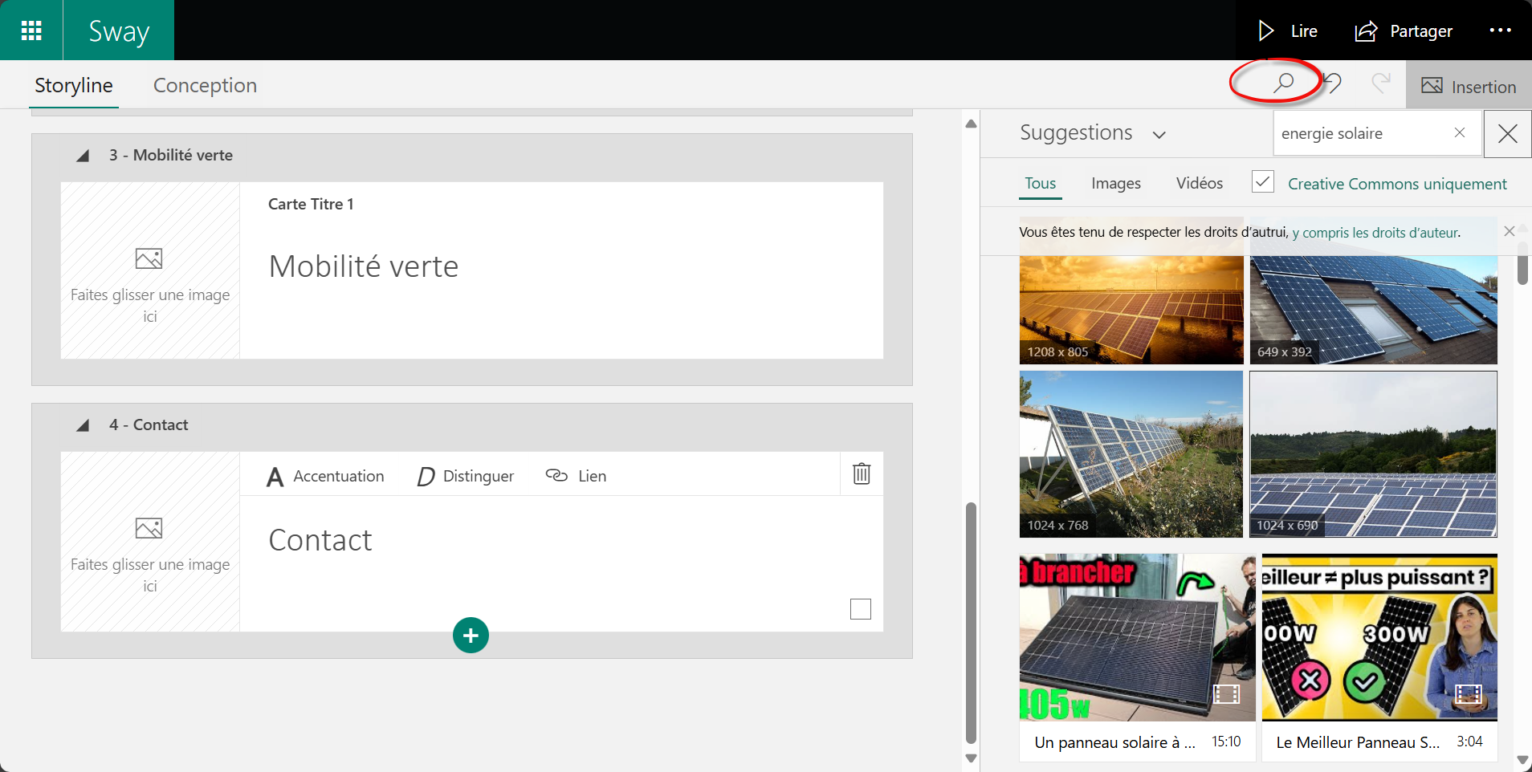Screen dimensions: 1532x772
Task: Clear the energie solaire search text
Action: tap(1459, 133)
